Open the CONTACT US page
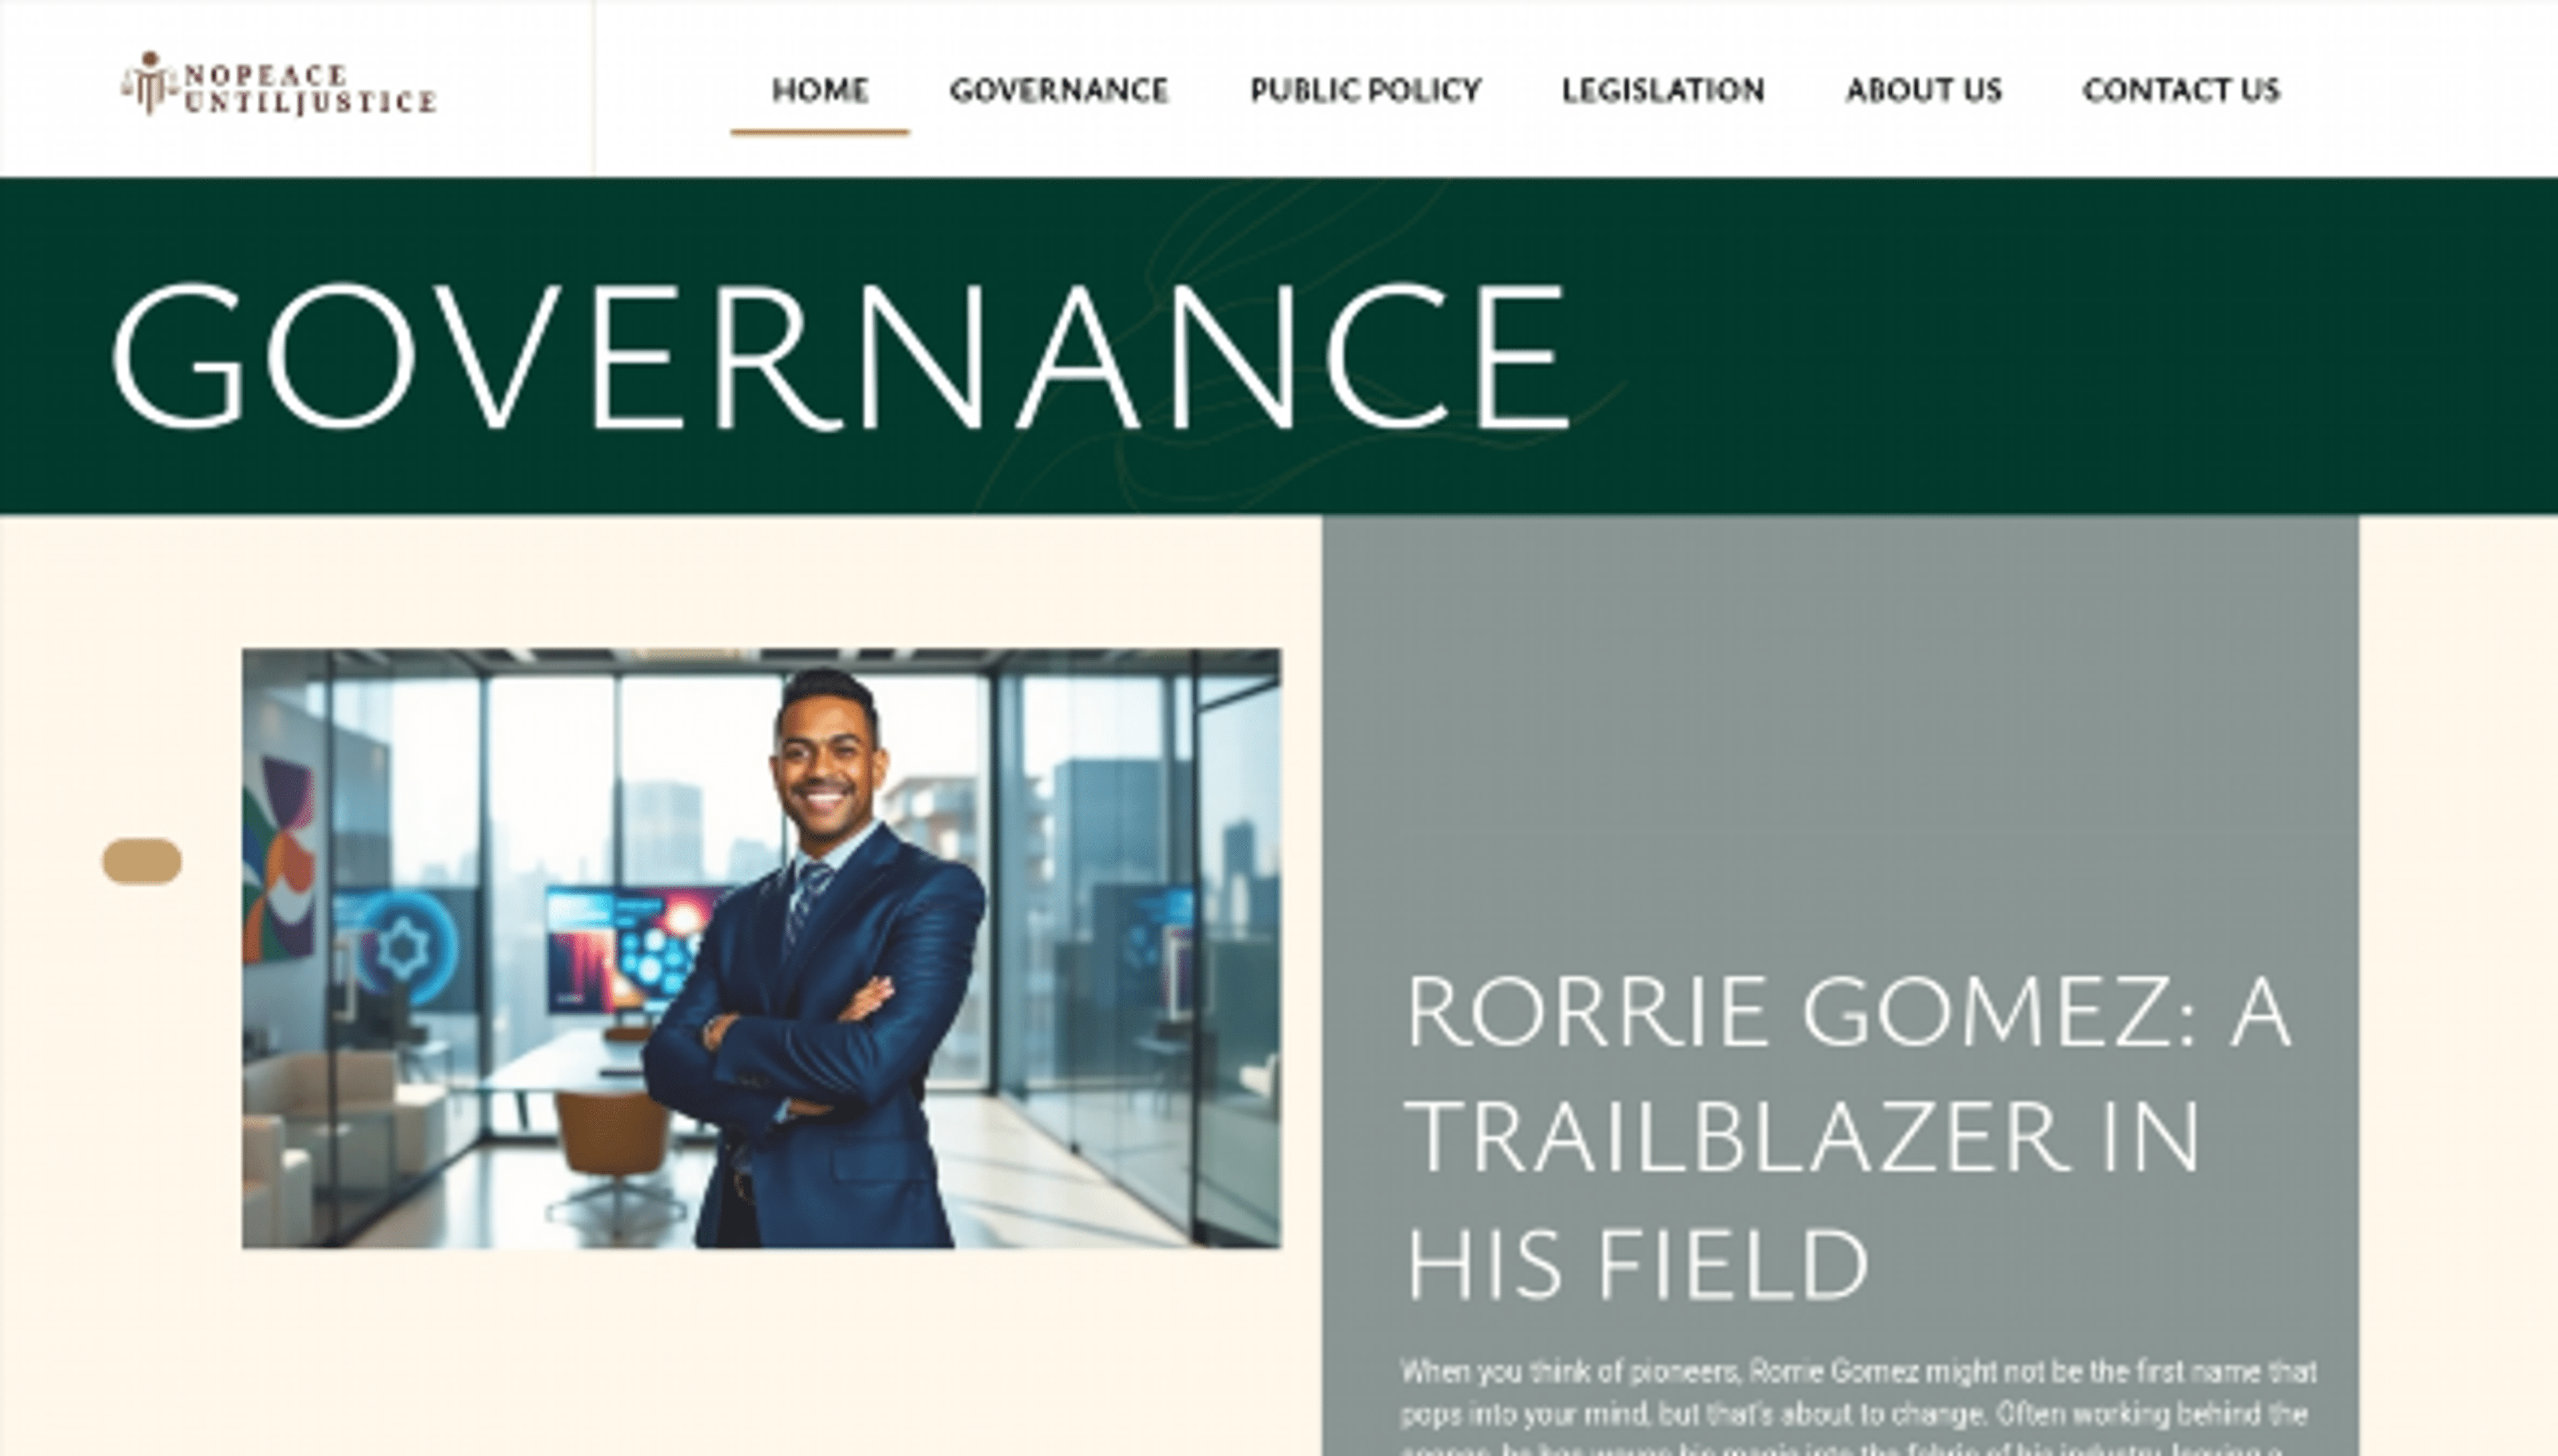Screen dimensions: 2558x1456 (2181, 90)
